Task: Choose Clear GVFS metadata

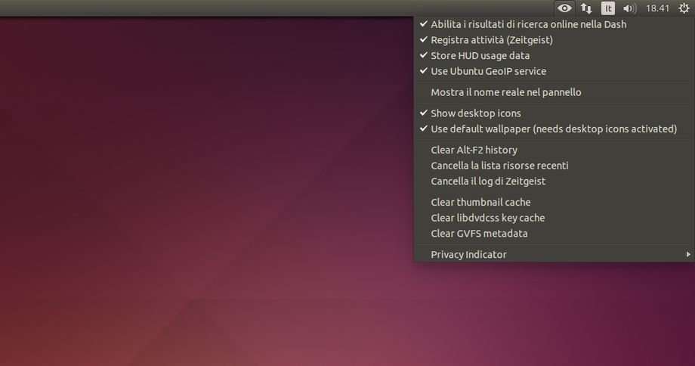Action: point(479,234)
